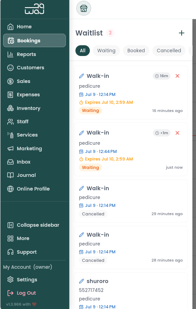
Task: Remove the 16m Walk-in with red X
Action: click(178, 76)
